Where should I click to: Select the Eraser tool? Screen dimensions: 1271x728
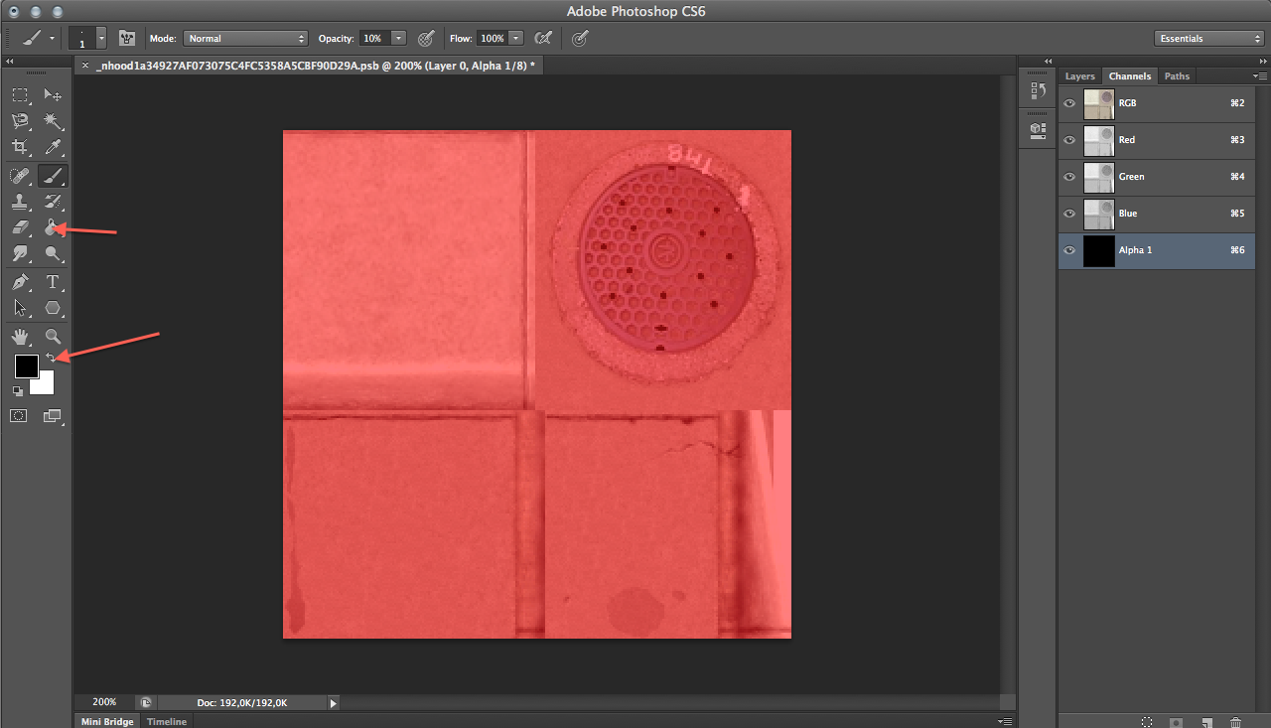coord(20,227)
